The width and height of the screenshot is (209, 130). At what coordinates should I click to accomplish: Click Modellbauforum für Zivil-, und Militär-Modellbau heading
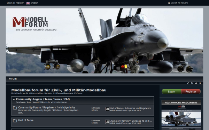[59, 90]
